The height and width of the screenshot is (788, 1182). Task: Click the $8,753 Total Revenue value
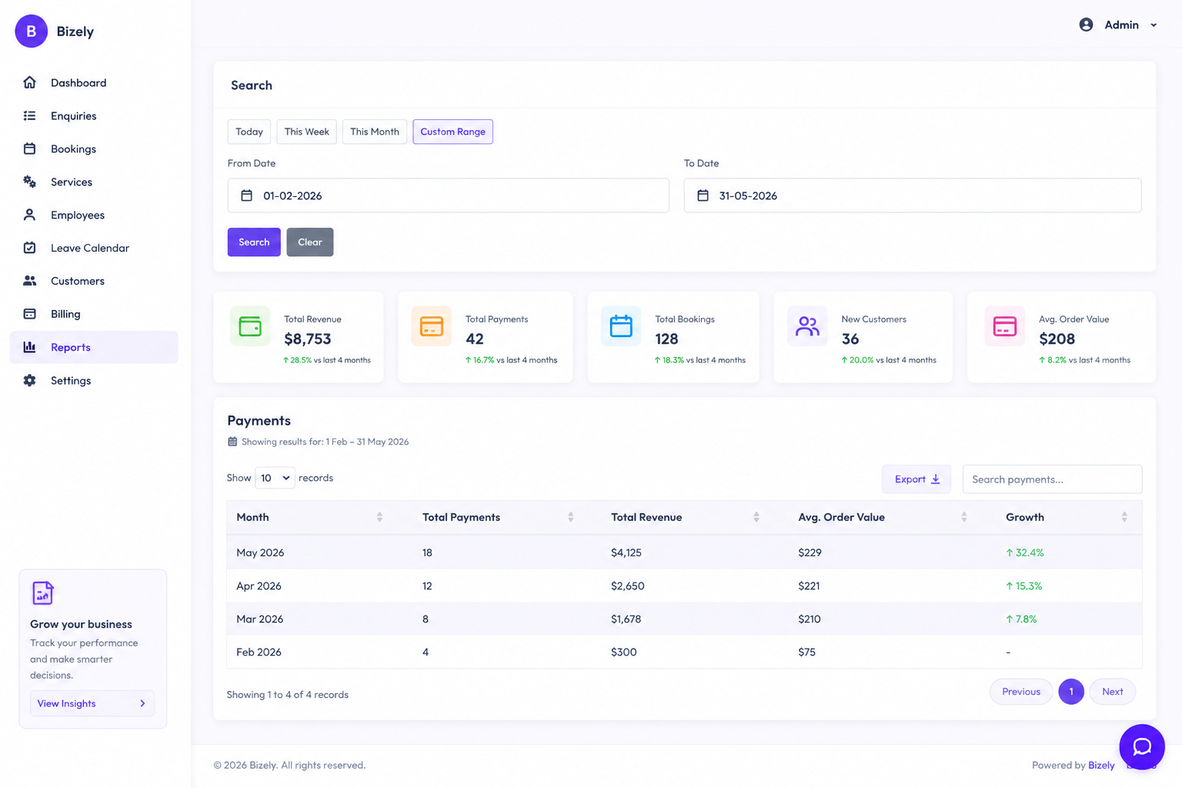tap(308, 339)
